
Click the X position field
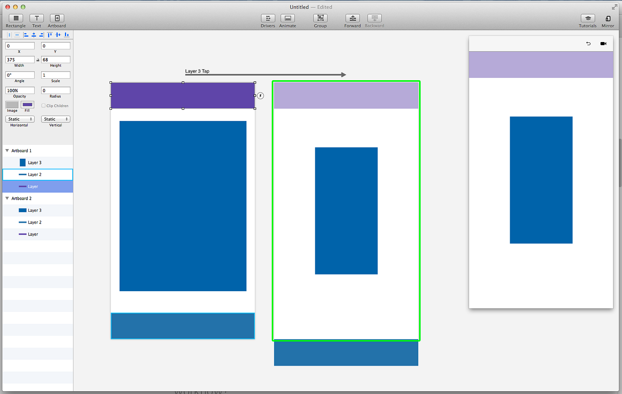click(20, 46)
